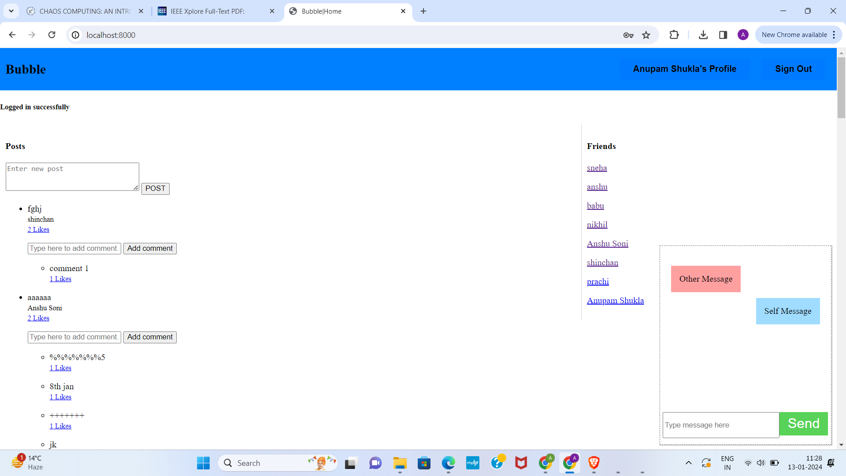This screenshot has width=846, height=476.
Task: Switch to IEEE Xplore Full-Text PDF tab
Action: click(x=208, y=11)
